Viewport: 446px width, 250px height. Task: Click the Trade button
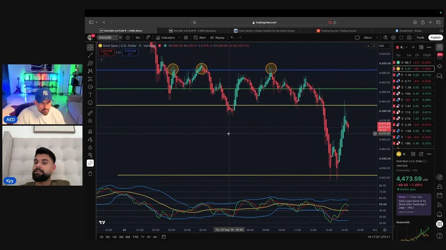pyautogui.click(x=420, y=37)
